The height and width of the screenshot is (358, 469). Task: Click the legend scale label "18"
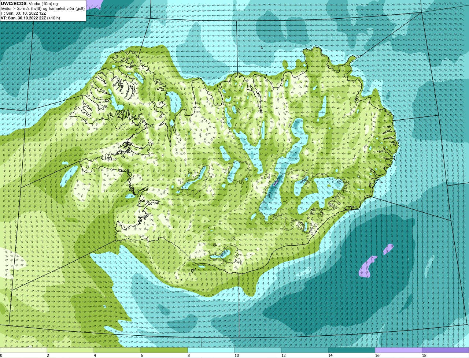[x=424, y=355]
